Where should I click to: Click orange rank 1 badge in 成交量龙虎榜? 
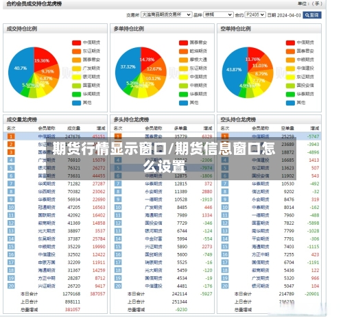[x=11, y=136]
